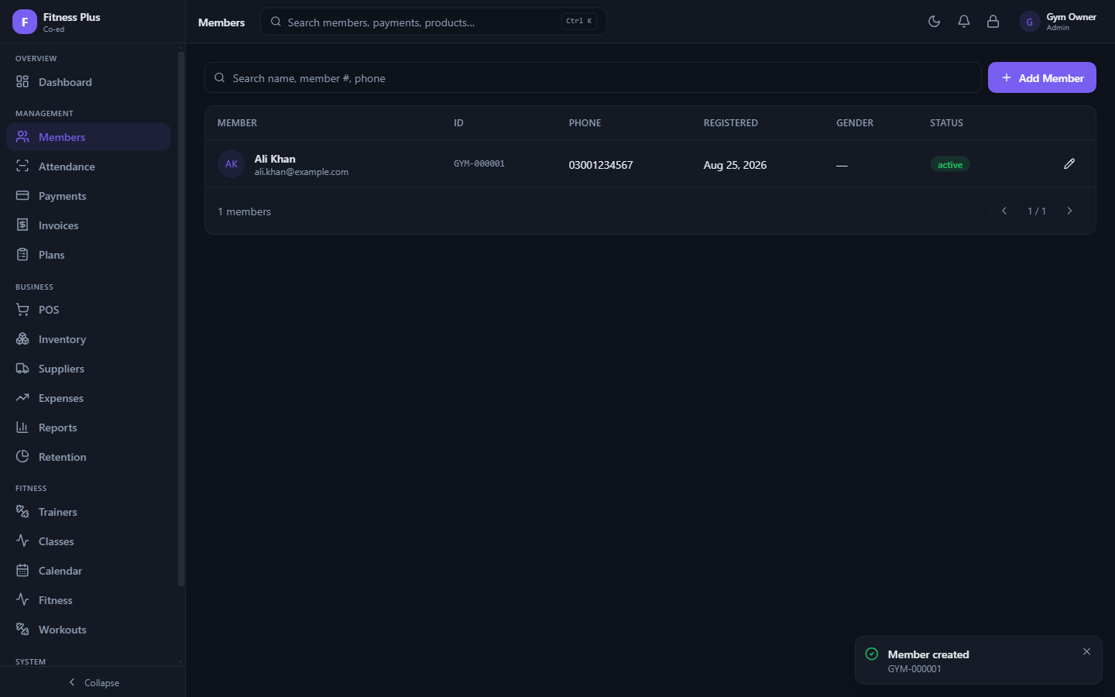This screenshot has width=1115, height=697.
Task: Click the Reports chart icon
Action: (x=22, y=427)
